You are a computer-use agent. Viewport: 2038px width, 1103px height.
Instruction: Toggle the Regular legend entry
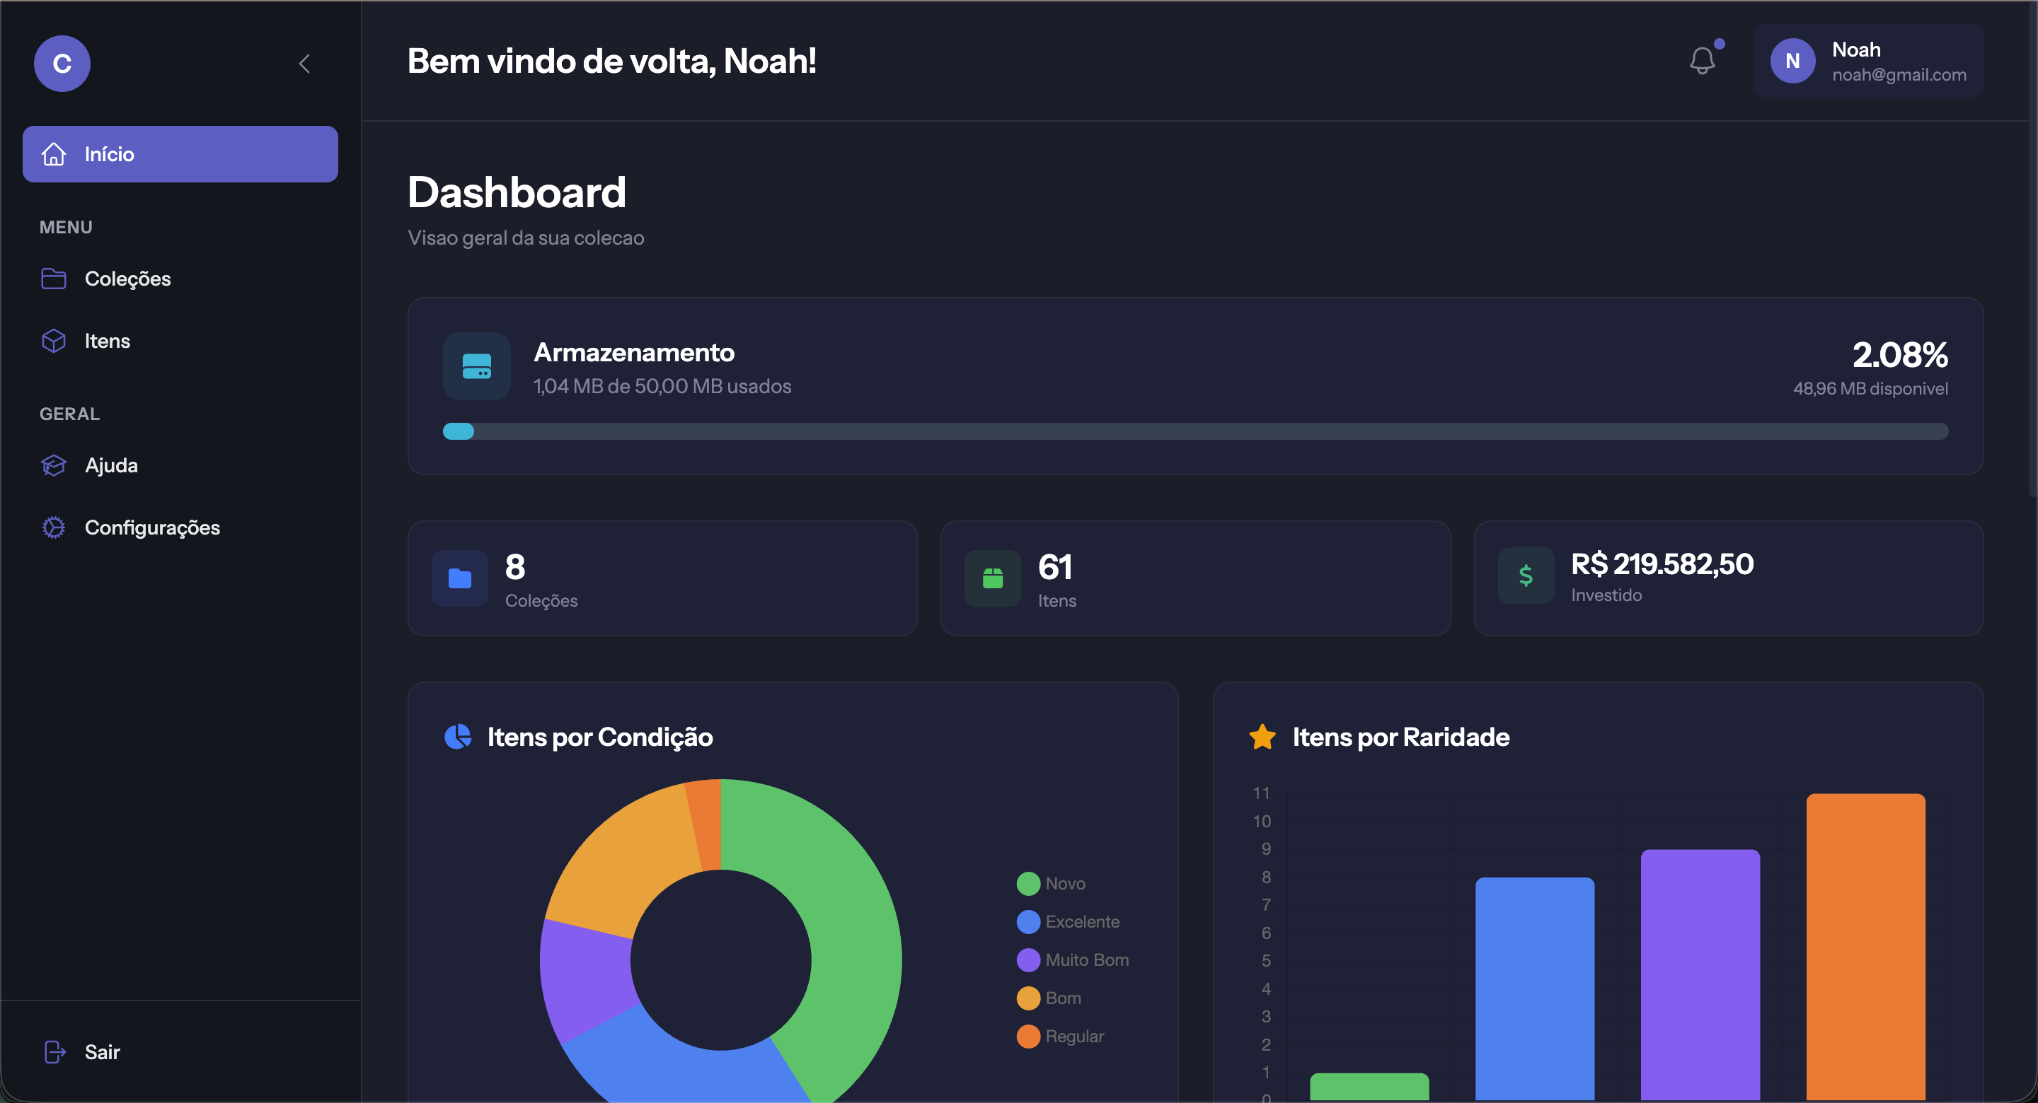pyautogui.click(x=1059, y=1036)
